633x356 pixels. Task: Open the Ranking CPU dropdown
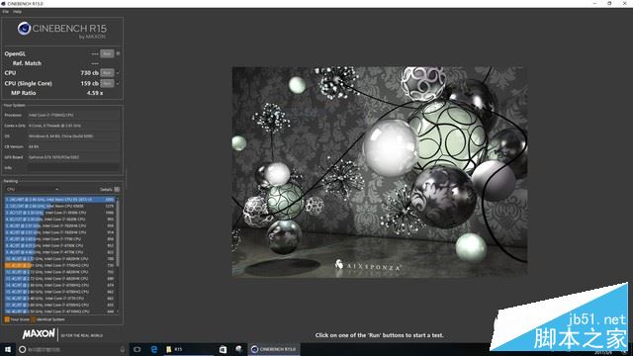pos(33,189)
